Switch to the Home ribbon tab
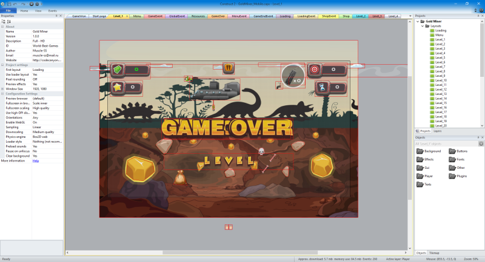The image size is (485, 262). pos(24,11)
